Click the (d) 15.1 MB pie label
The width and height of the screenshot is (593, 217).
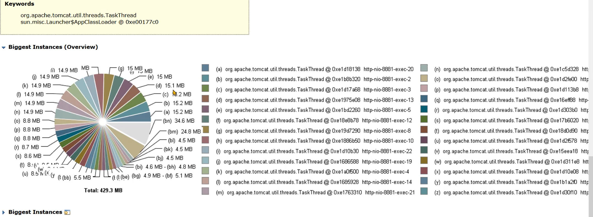170,86
